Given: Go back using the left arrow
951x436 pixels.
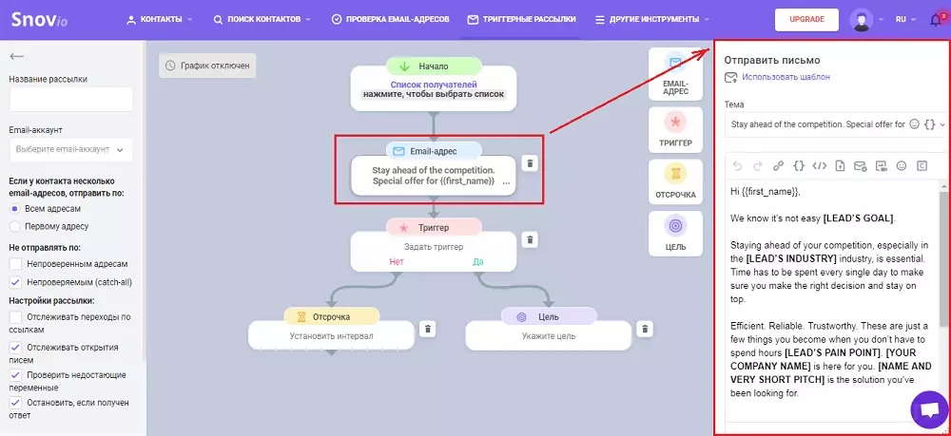Looking at the screenshot, I should [x=16, y=56].
